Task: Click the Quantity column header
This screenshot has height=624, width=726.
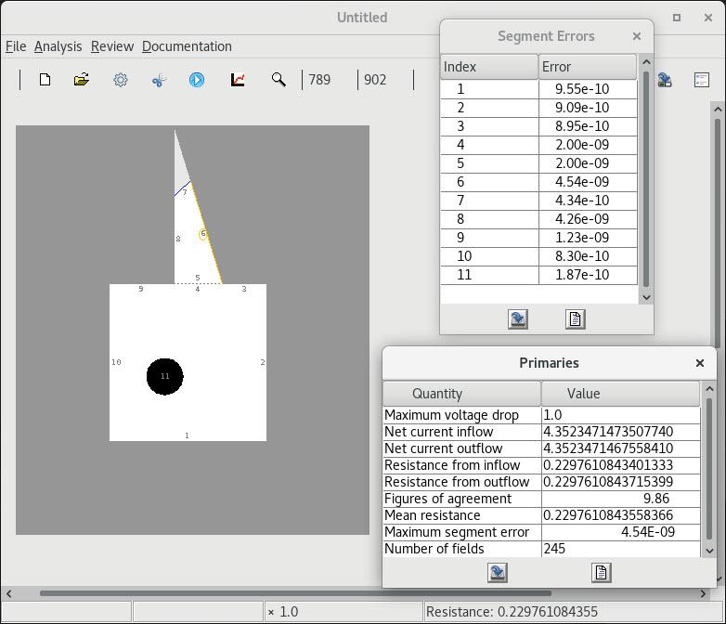Action: pos(461,394)
